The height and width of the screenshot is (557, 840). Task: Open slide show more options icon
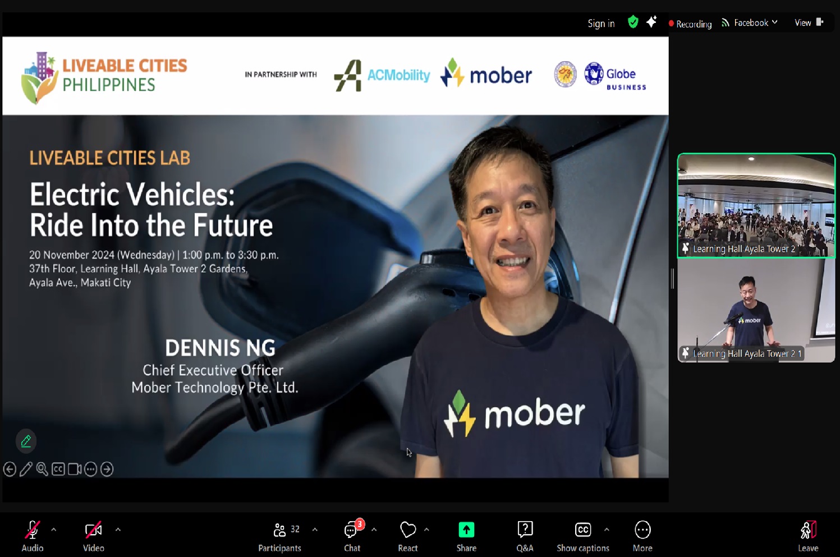[91, 469]
